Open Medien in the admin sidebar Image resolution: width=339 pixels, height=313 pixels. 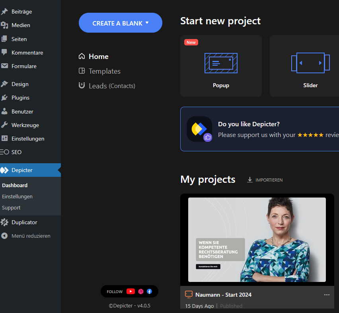click(21, 25)
